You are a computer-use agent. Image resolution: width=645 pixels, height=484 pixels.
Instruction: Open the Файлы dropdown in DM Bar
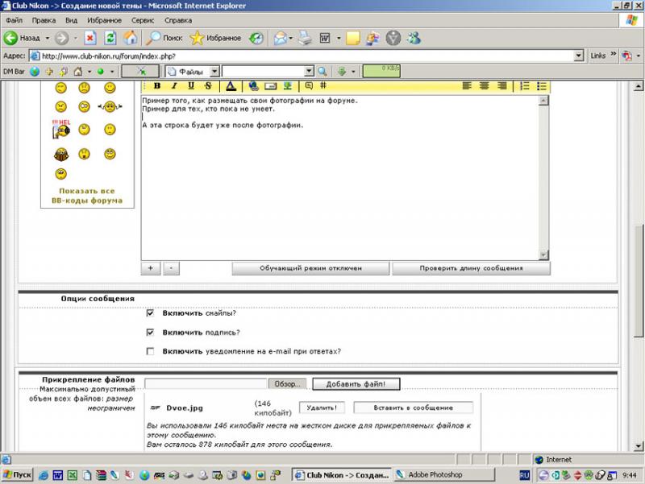214,72
